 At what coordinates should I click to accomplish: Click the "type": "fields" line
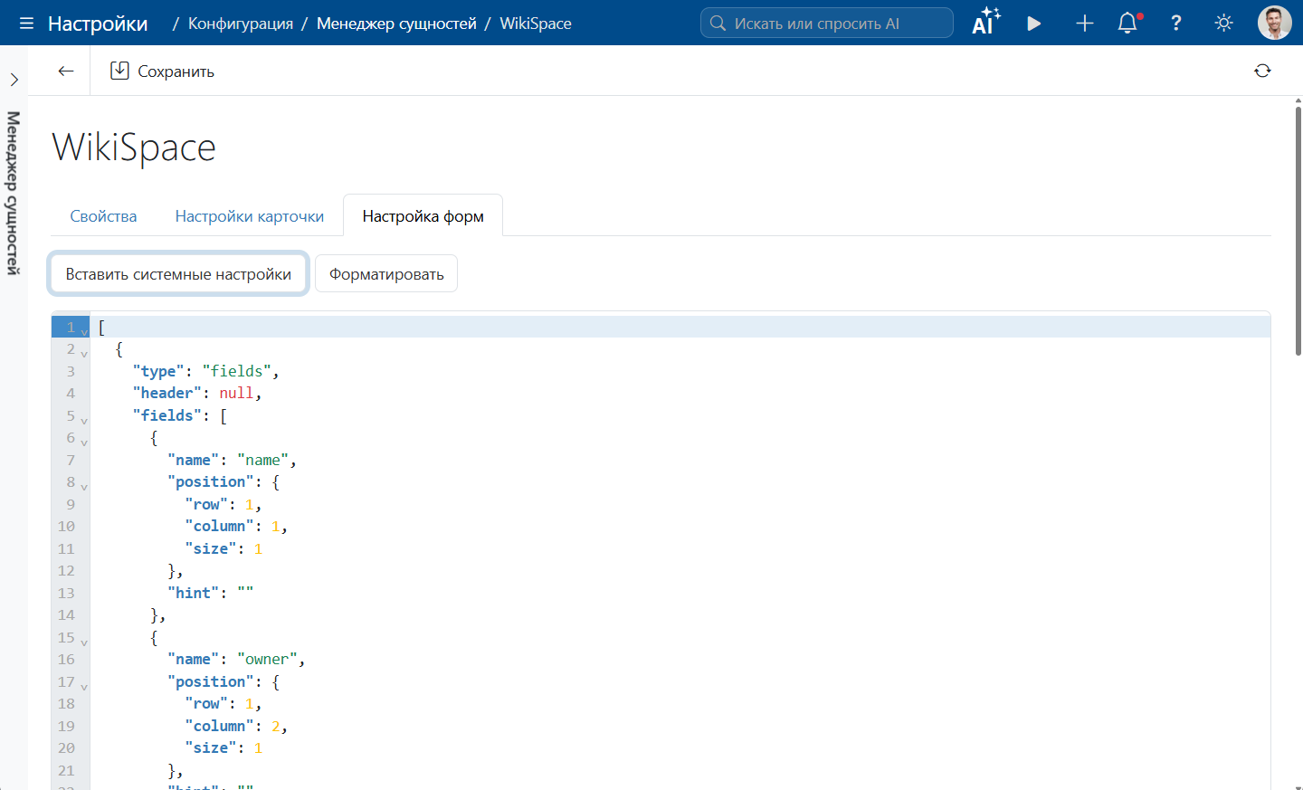[x=205, y=371]
